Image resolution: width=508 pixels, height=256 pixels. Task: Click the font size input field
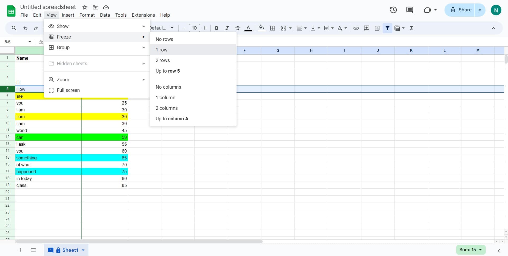click(x=194, y=28)
